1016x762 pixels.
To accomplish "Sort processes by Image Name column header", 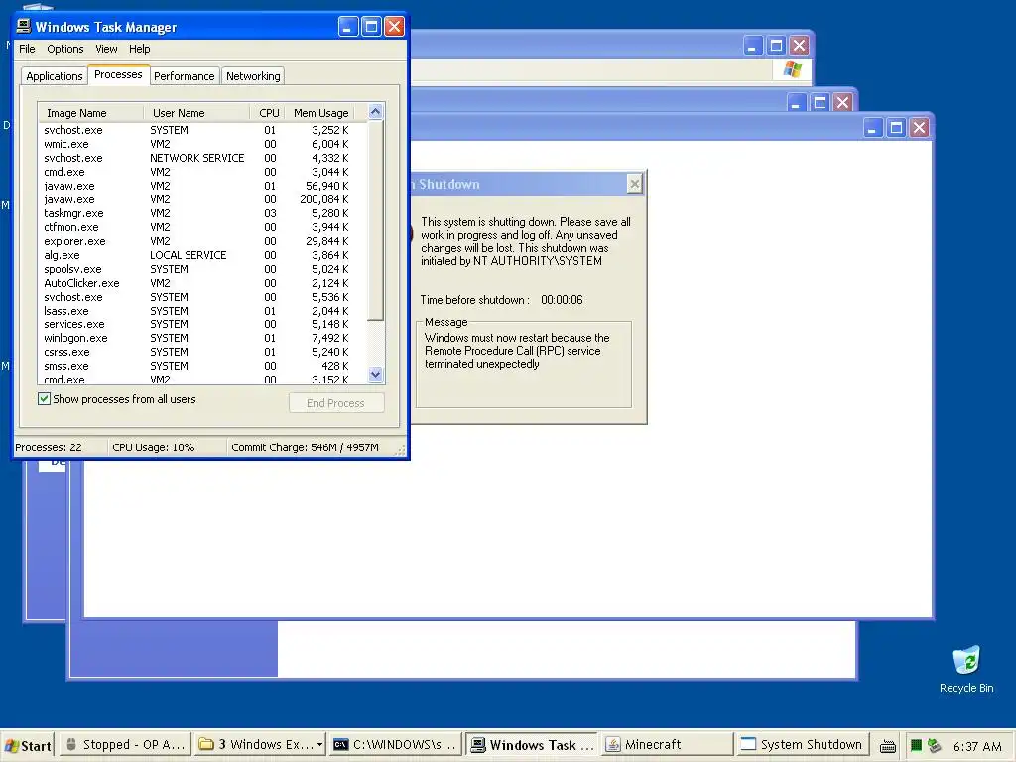I will pyautogui.click(x=90, y=113).
